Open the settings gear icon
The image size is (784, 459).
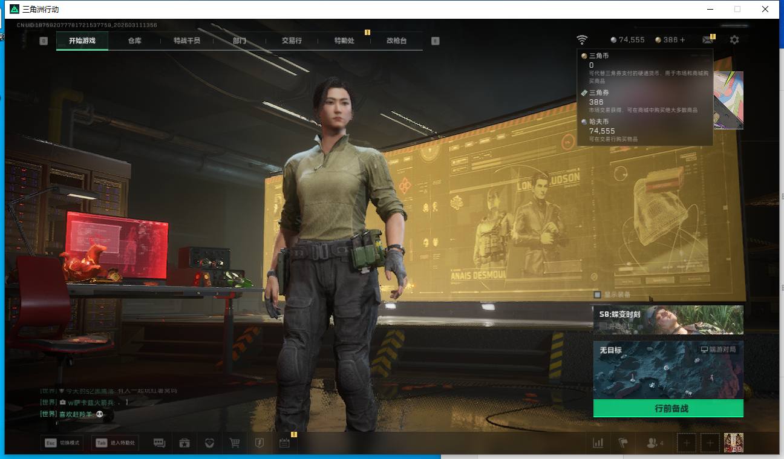tap(734, 40)
